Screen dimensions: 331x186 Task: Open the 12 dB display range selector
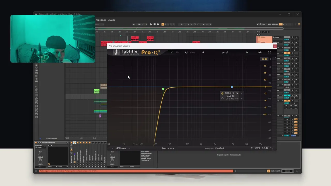coord(264,59)
